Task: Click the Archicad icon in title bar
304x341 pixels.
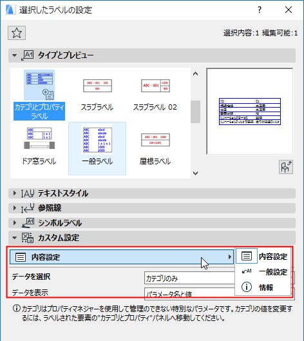Action: (10, 10)
